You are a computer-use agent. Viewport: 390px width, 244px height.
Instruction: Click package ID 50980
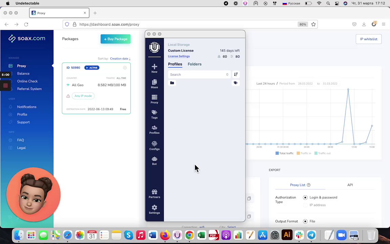coord(73,68)
